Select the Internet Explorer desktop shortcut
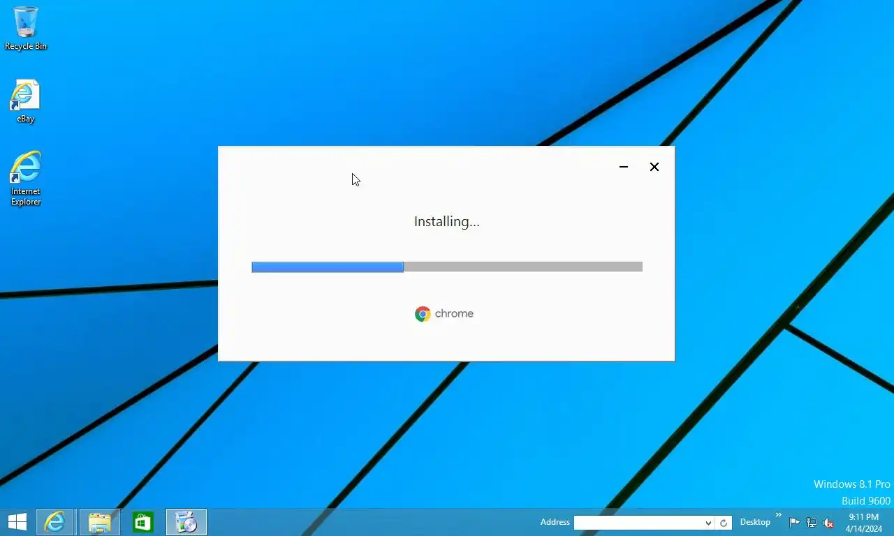 click(26, 179)
